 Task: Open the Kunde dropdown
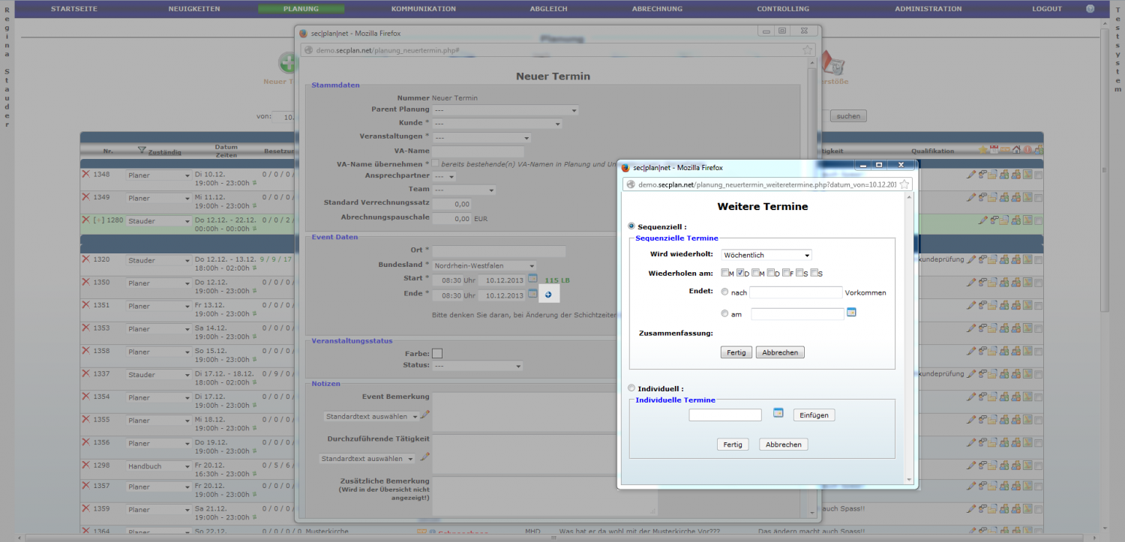tap(496, 124)
